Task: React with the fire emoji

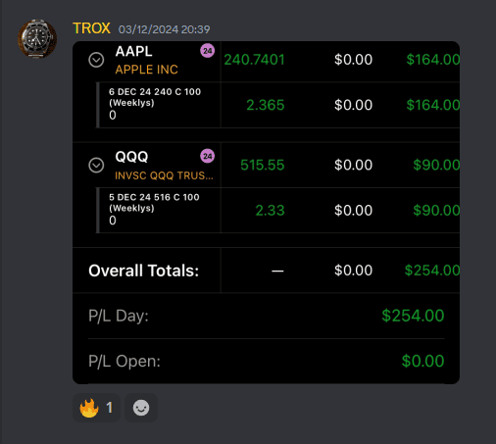Action: (96, 408)
